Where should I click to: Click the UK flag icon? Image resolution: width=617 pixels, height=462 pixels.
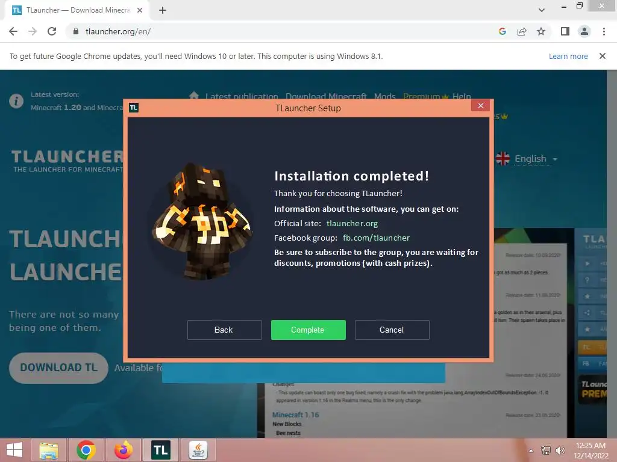click(x=503, y=159)
